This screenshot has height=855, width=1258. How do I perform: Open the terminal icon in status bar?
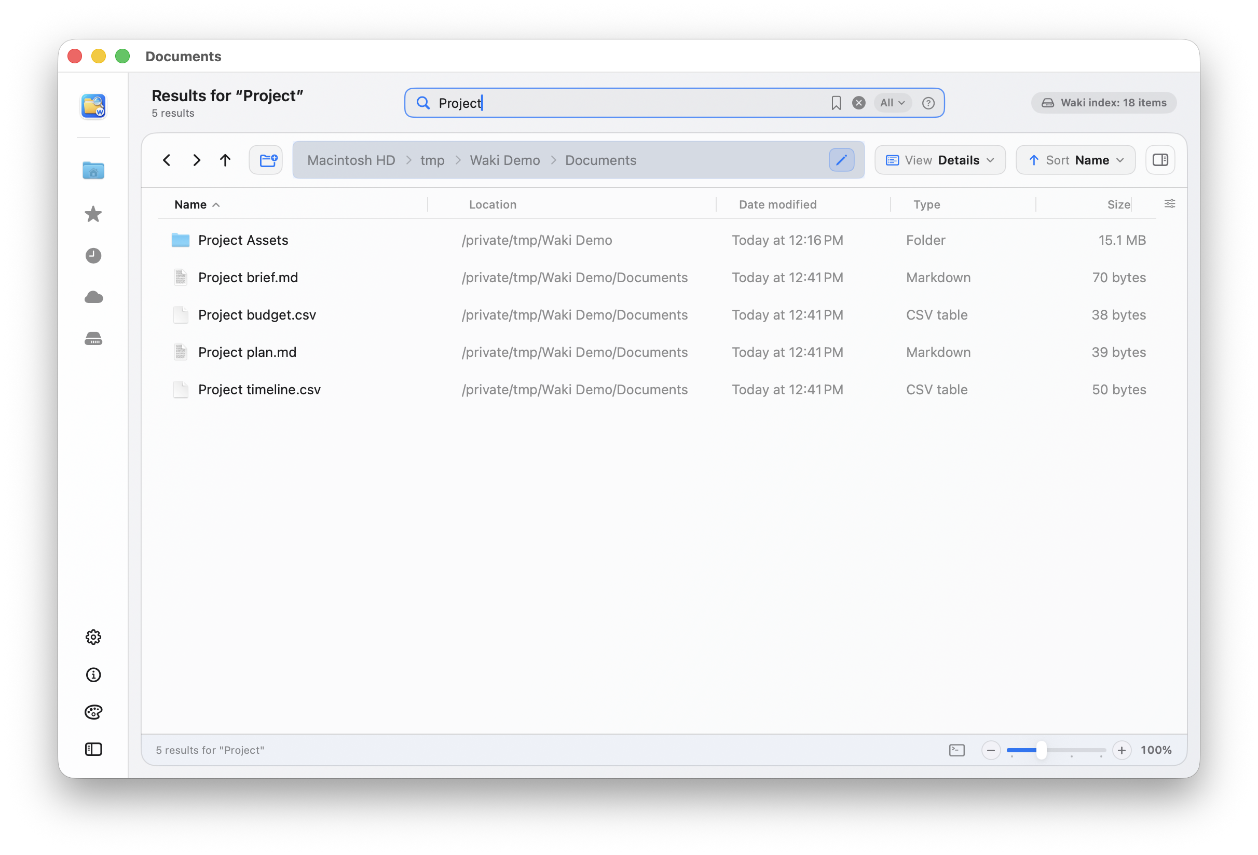point(956,750)
